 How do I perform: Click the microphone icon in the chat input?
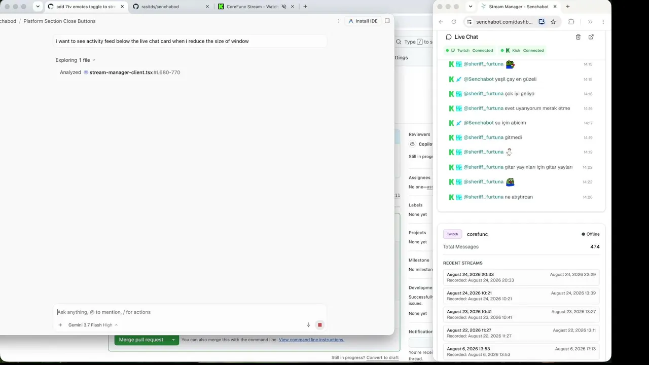click(308, 325)
